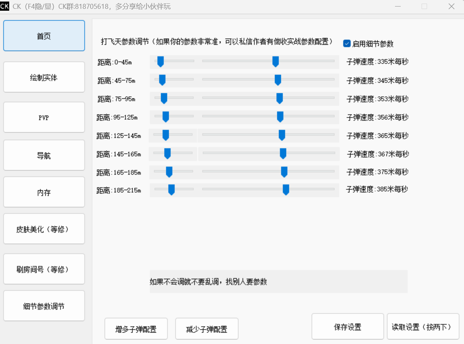Click the 保存设置 button
The width and height of the screenshot is (464, 344).
[x=347, y=327]
